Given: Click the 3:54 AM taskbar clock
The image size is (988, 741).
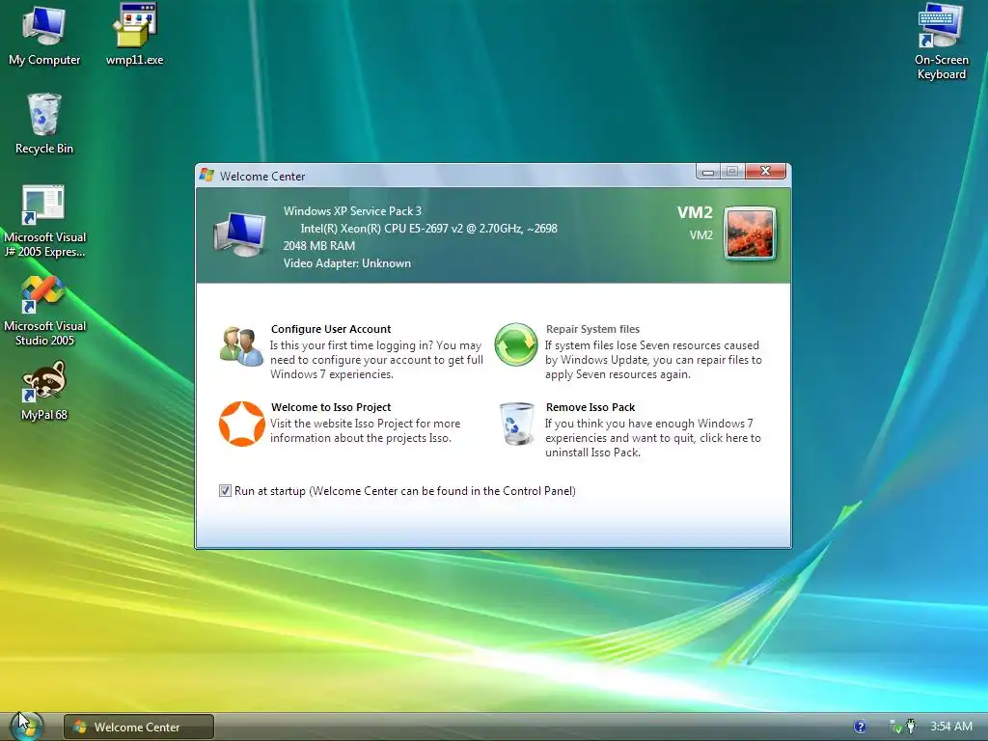Looking at the screenshot, I should pos(951,727).
